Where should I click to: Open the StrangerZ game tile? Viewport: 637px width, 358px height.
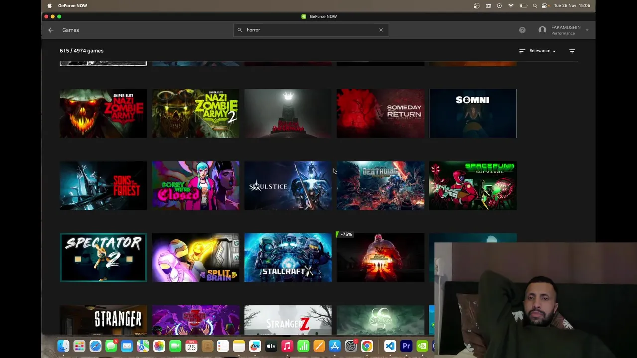tap(288, 320)
